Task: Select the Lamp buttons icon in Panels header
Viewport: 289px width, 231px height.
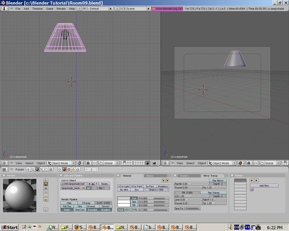Action: tap(59, 170)
